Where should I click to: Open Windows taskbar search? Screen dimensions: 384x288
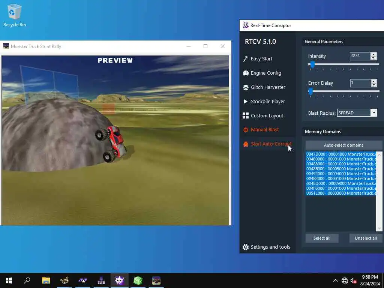[x=27, y=280]
